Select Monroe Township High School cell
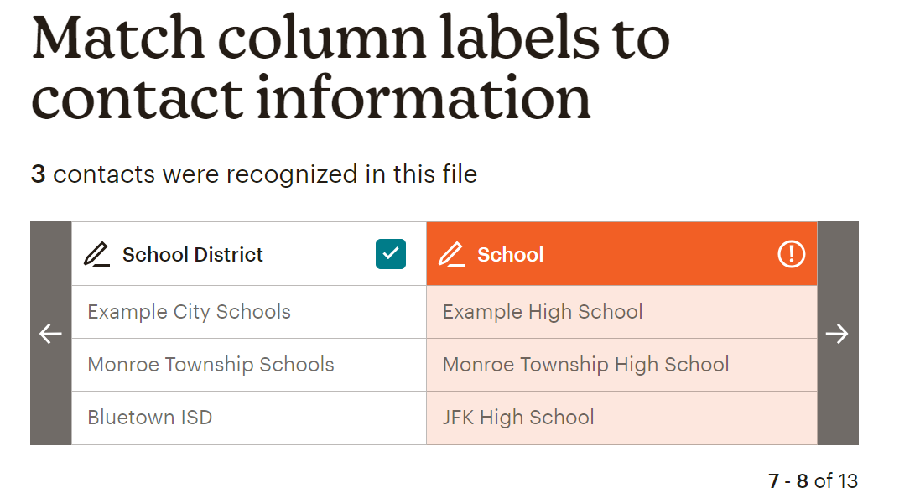This screenshot has width=920, height=493. [x=585, y=365]
